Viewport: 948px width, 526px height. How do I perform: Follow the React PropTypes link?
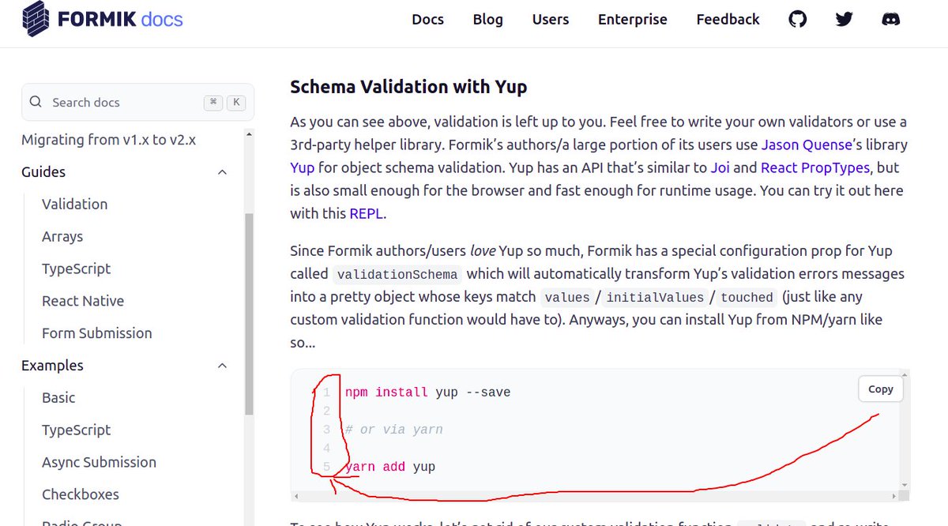[x=815, y=167]
